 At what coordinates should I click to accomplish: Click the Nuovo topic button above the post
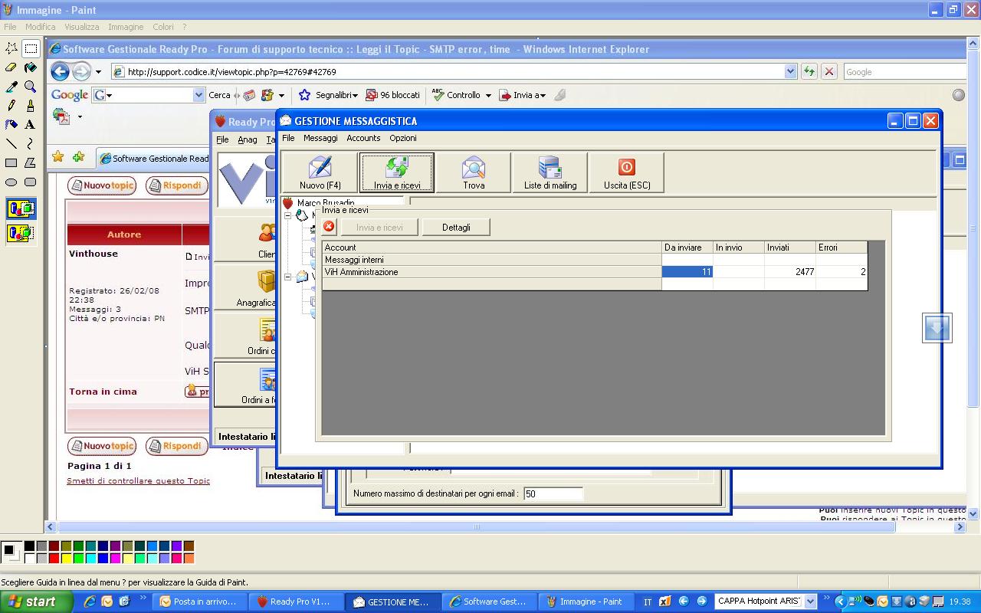tap(102, 185)
